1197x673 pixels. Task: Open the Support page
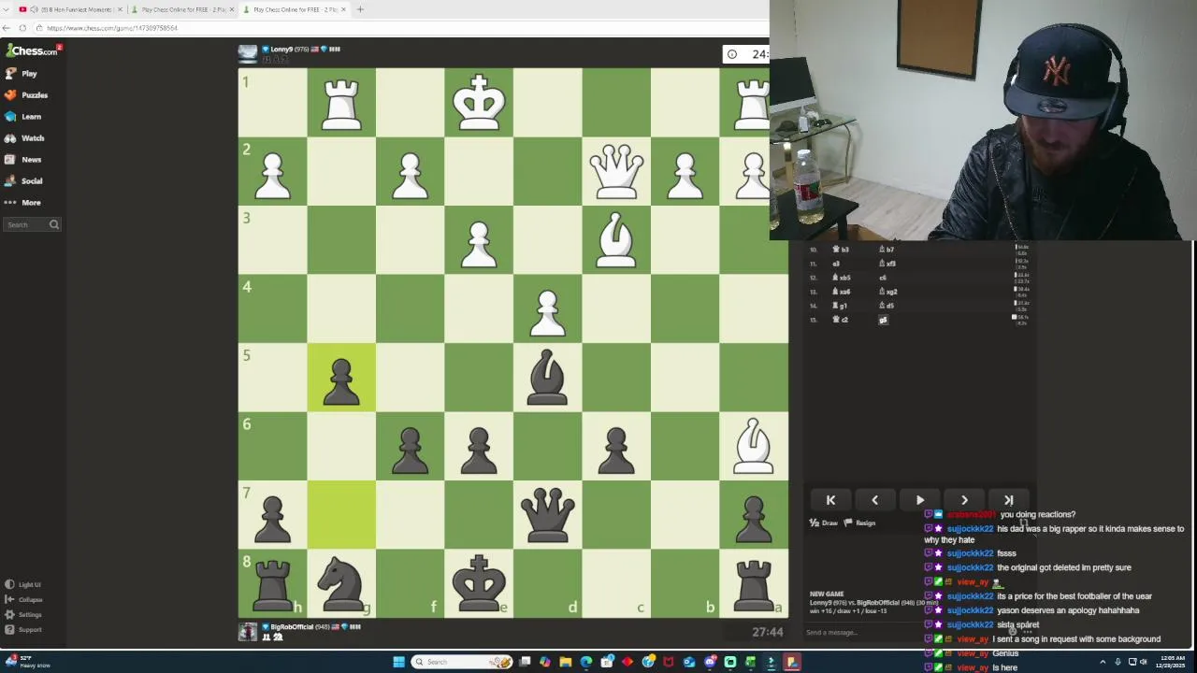[22, 629]
